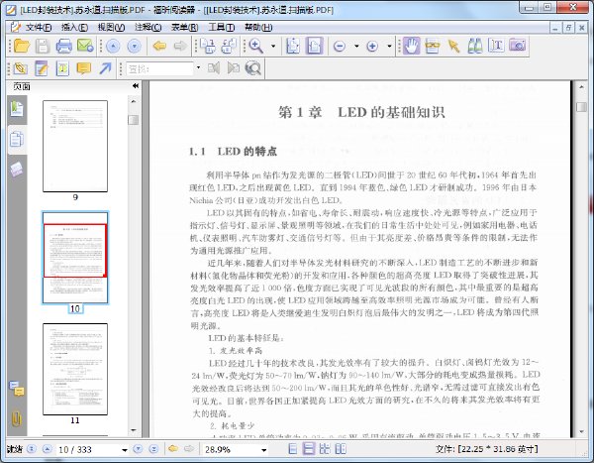
Task: Select the Fit Width view icon
Action: [314, 46]
